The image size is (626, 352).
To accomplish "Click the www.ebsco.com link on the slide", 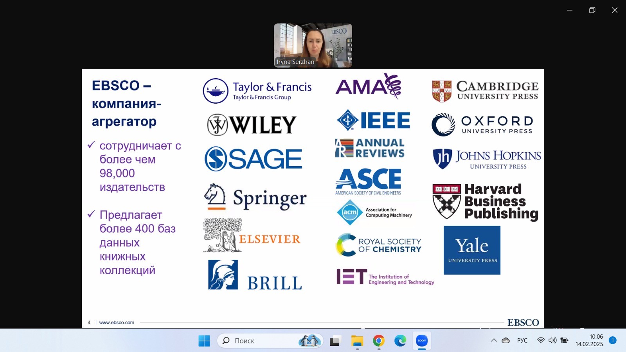I will click(x=117, y=323).
